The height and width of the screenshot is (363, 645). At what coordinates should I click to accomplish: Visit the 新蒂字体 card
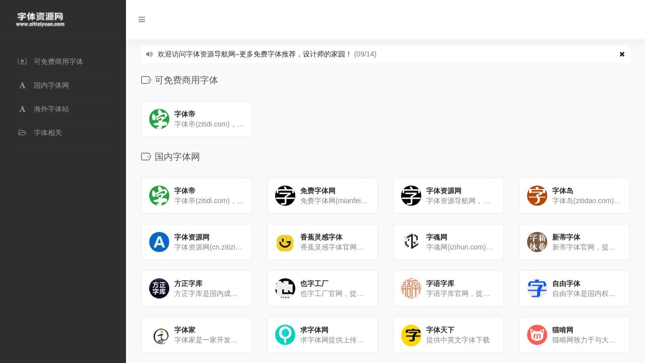tap(574, 242)
